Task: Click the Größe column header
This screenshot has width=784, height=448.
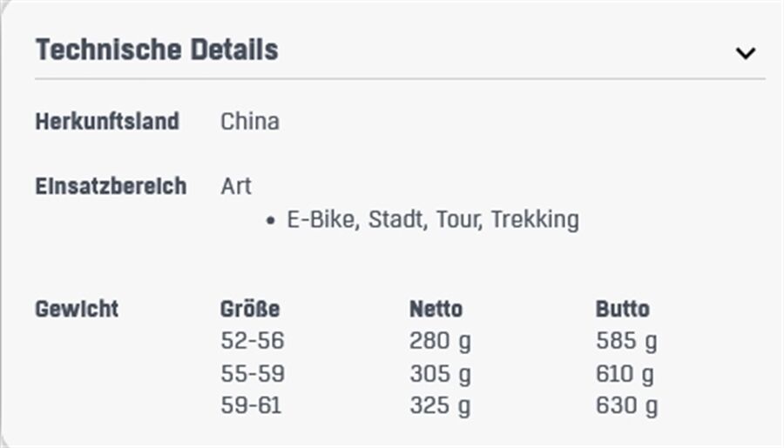Action: [250, 309]
